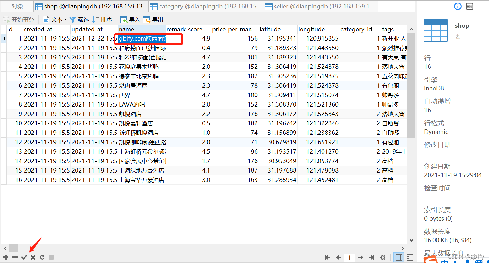This screenshot has width=489, height=263.
Task: Click the 筛选 filter button
Action: pyautogui.click(x=79, y=19)
